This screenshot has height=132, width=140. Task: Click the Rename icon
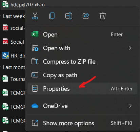coord(69,16)
